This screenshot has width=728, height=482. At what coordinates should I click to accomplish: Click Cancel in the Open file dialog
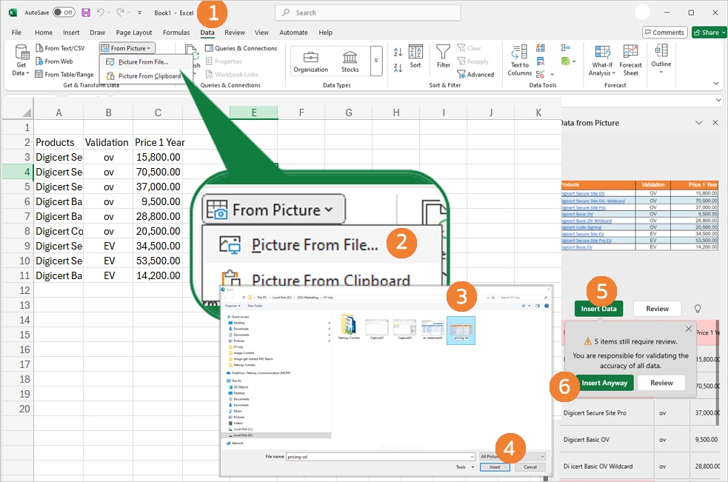pos(530,467)
